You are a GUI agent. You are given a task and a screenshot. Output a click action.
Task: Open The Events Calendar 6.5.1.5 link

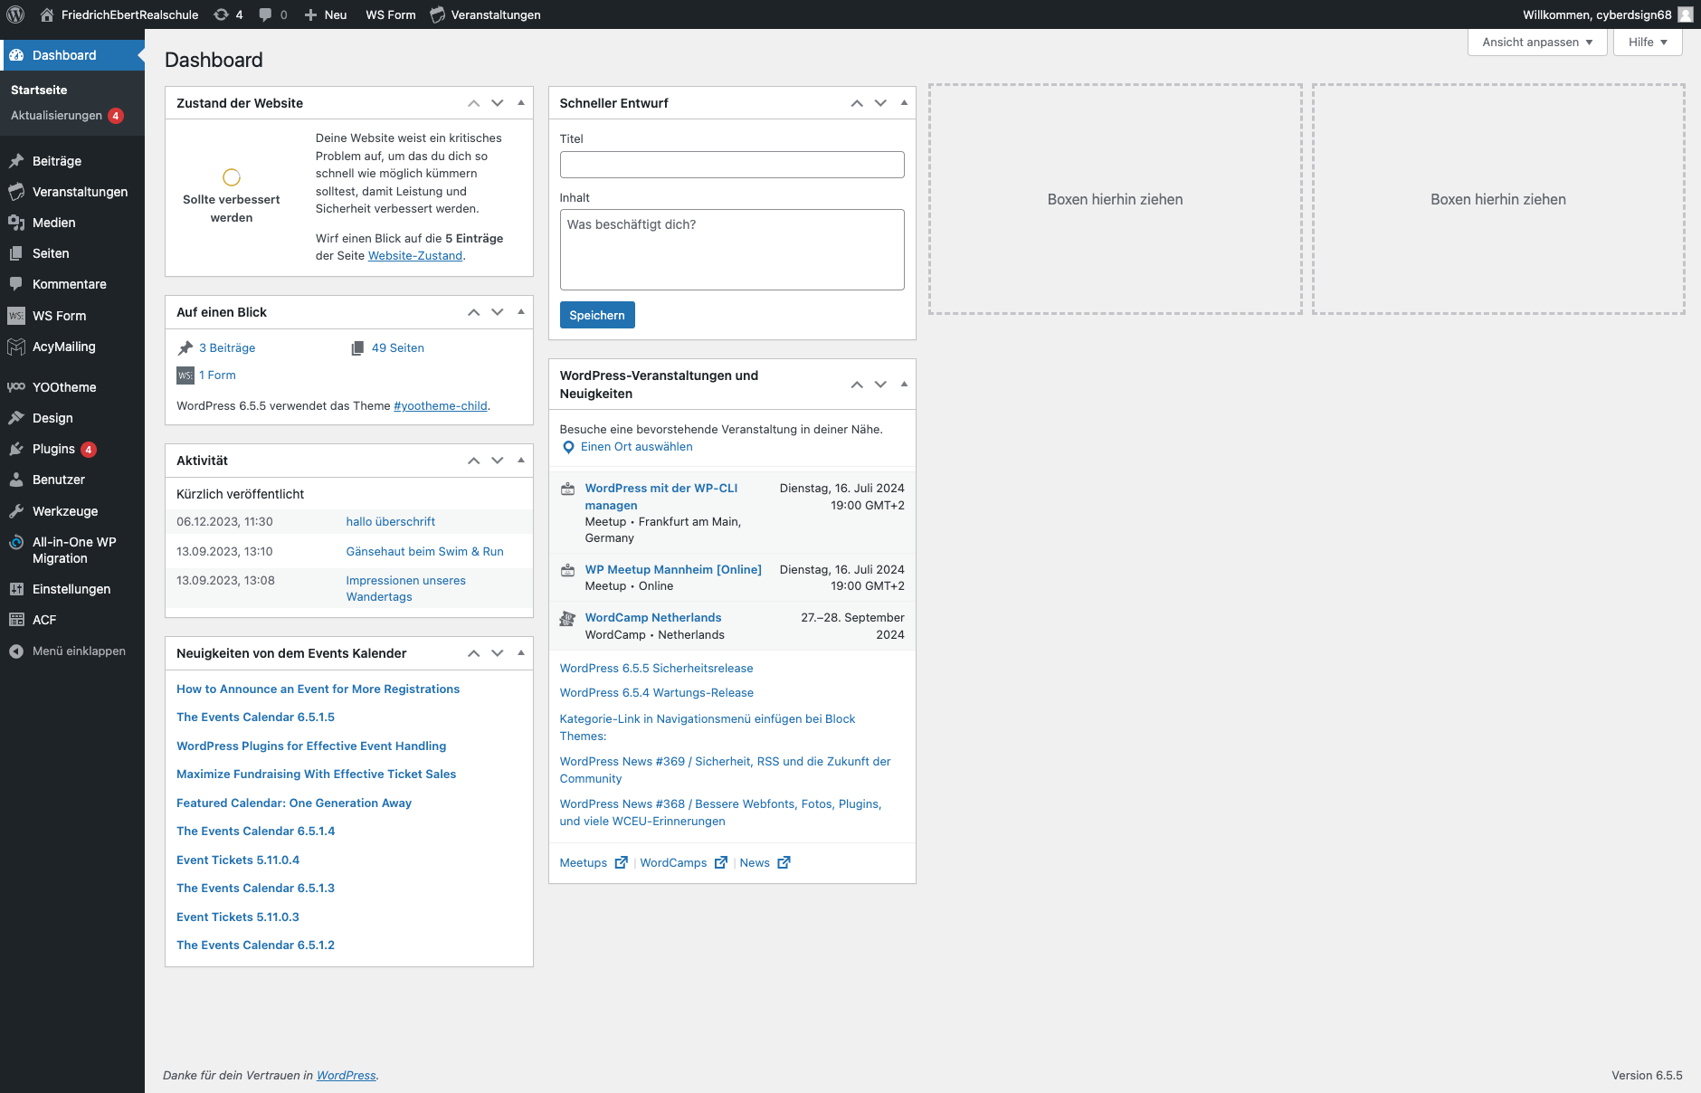point(255,718)
